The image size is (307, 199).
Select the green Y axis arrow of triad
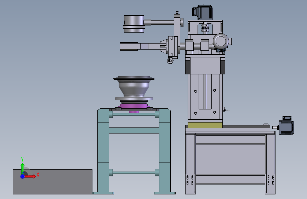coord(23,169)
